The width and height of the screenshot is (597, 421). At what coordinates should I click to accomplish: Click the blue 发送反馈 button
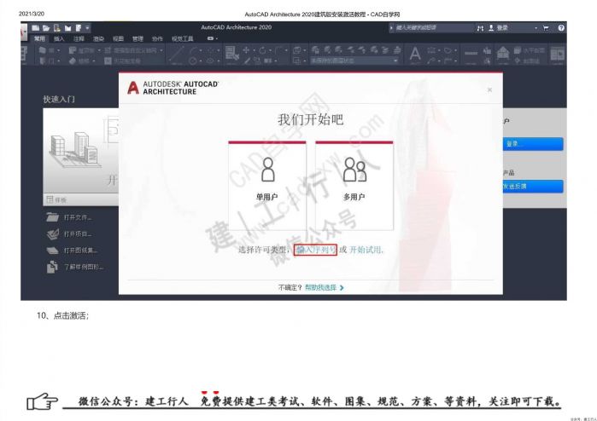coord(533,186)
